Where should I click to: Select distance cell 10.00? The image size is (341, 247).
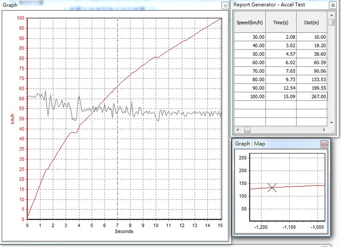pyautogui.click(x=312, y=37)
